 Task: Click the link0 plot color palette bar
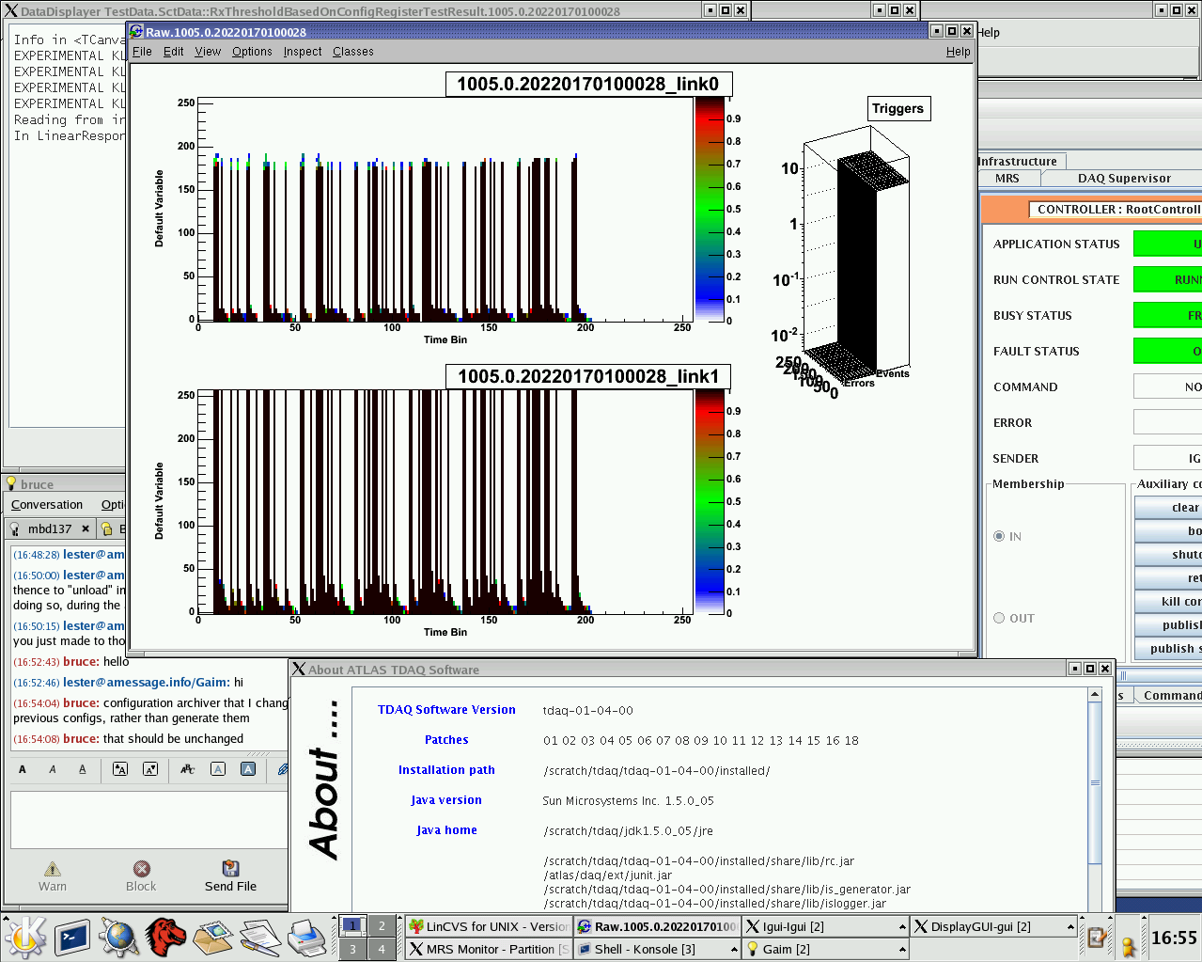[710, 210]
